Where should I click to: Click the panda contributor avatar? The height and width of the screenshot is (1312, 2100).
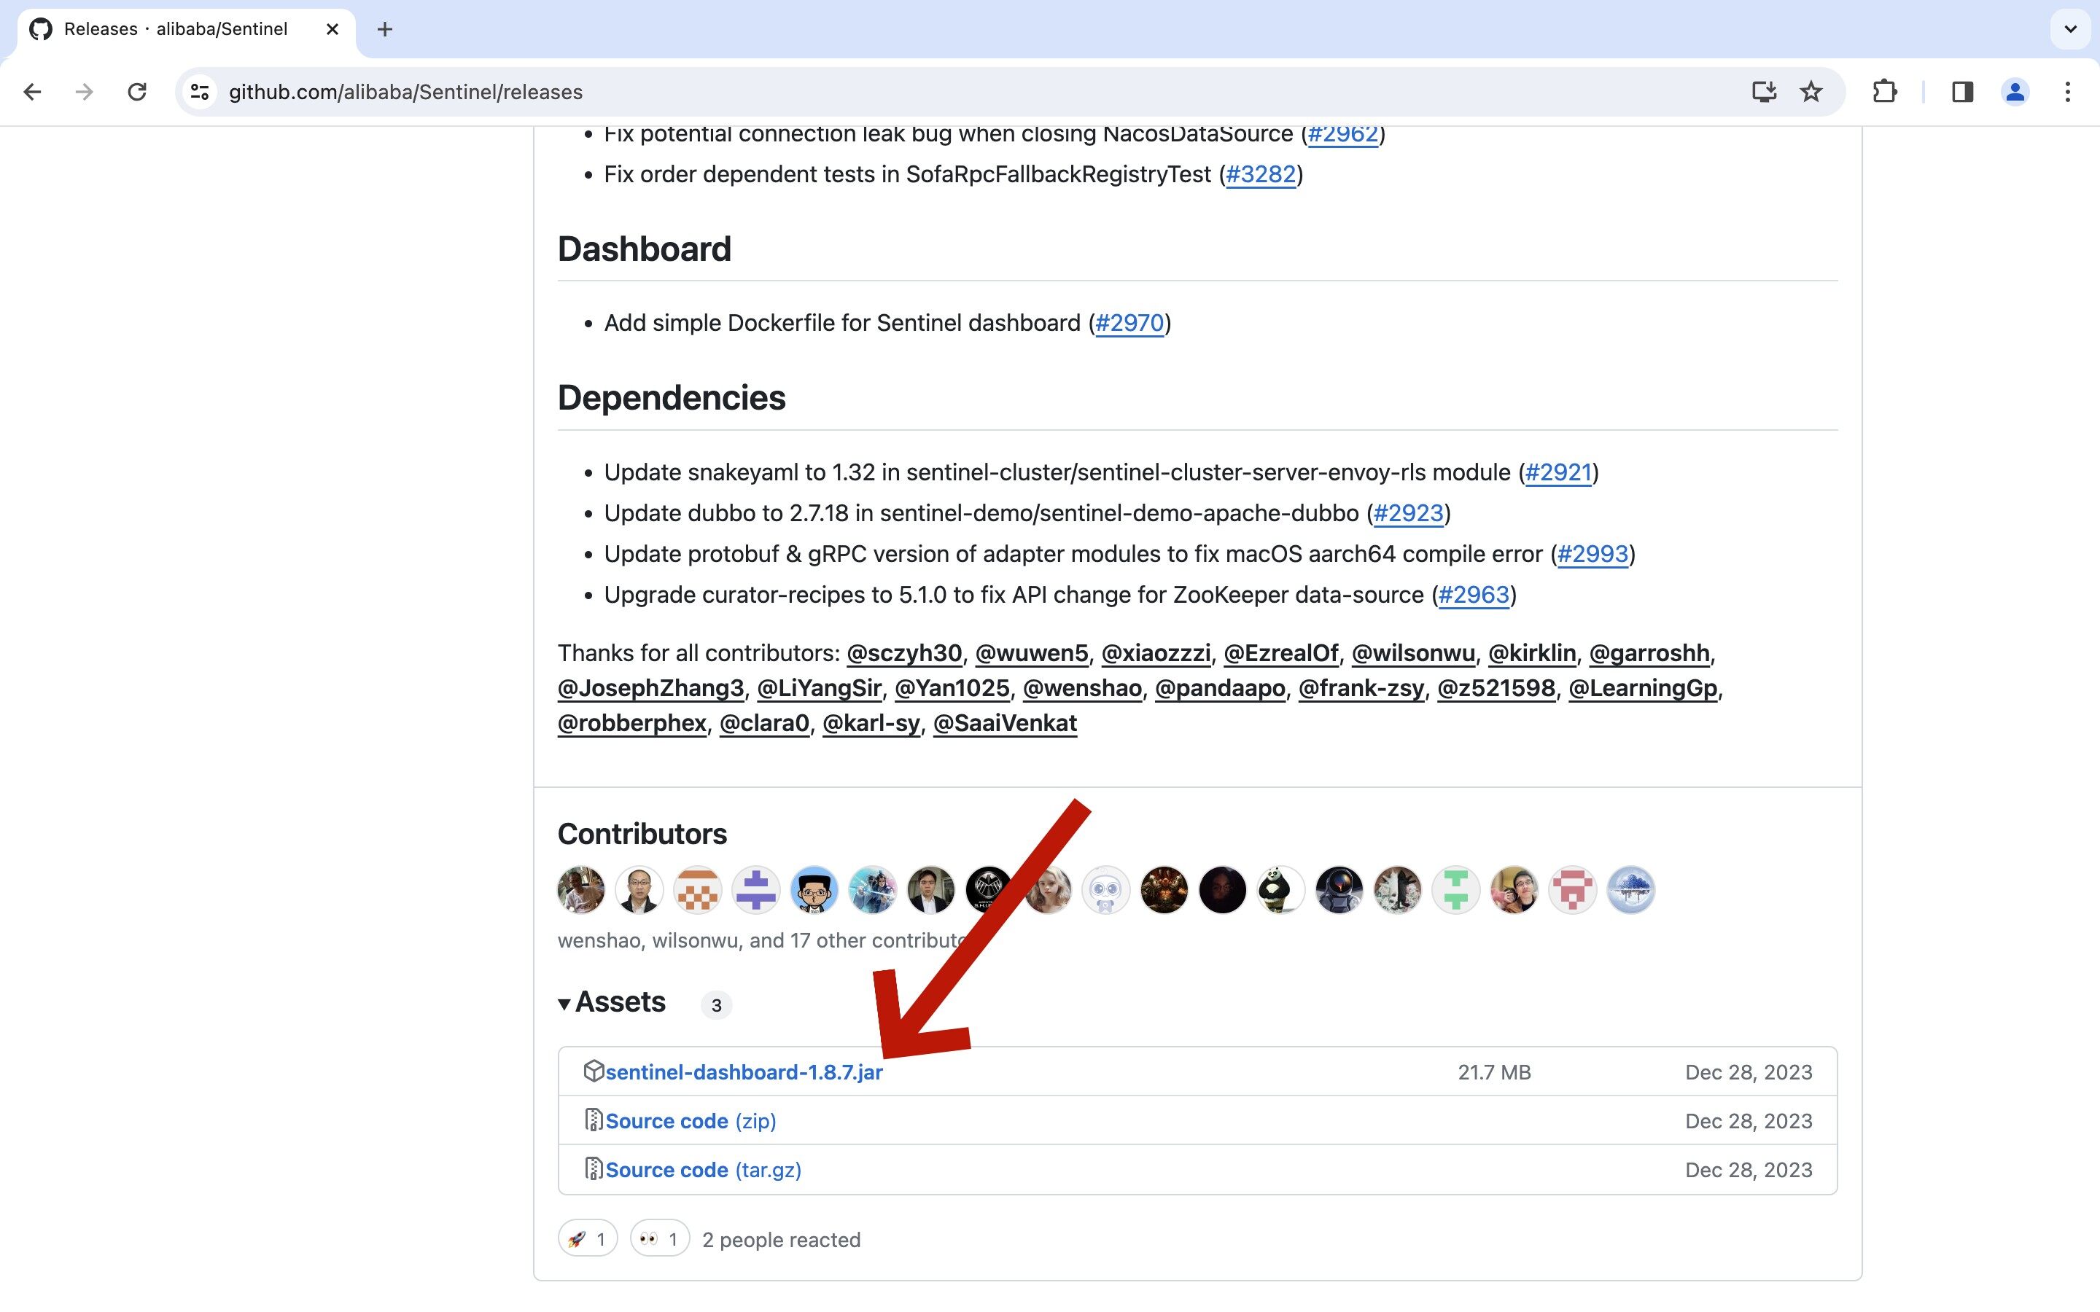(1280, 890)
